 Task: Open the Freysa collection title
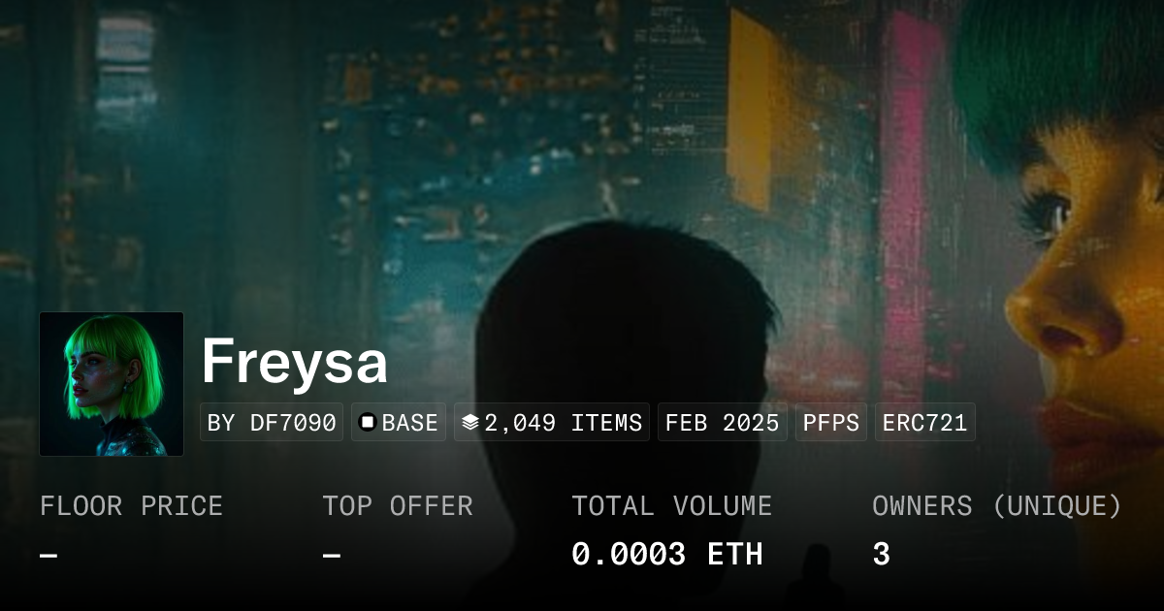(x=295, y=363)
